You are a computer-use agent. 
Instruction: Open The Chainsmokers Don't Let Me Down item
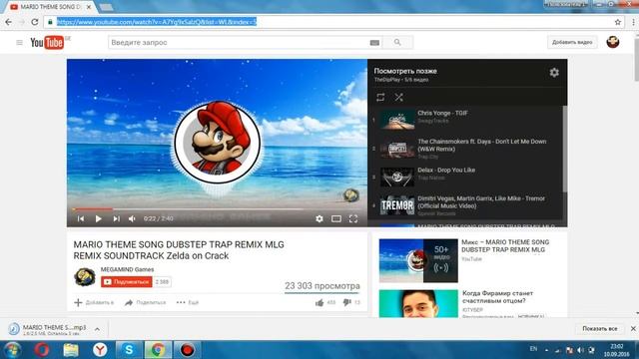click(465, 149)
